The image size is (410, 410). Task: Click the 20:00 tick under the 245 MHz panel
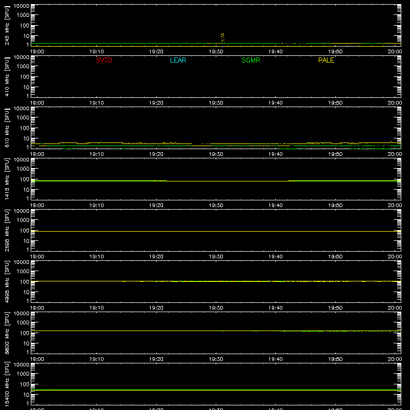tap(395, 52)
